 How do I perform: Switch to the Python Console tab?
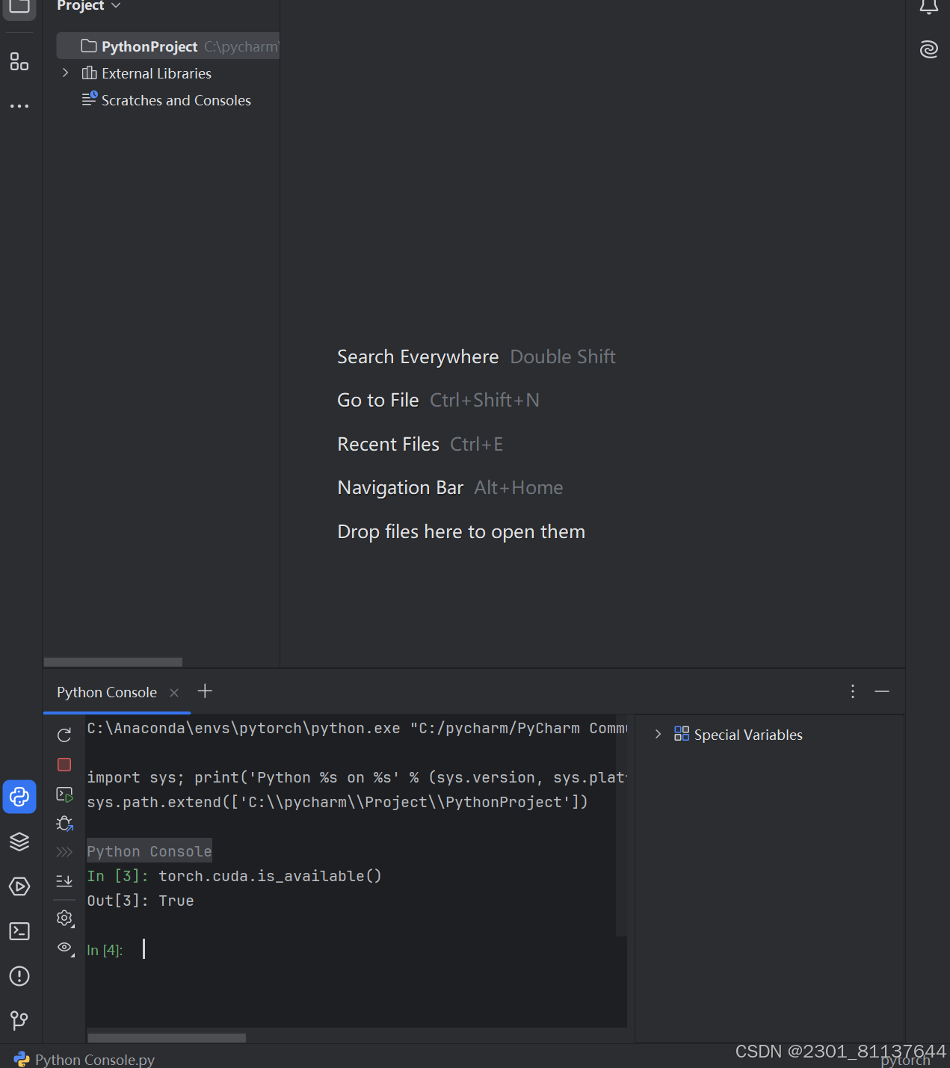(106, 692)
